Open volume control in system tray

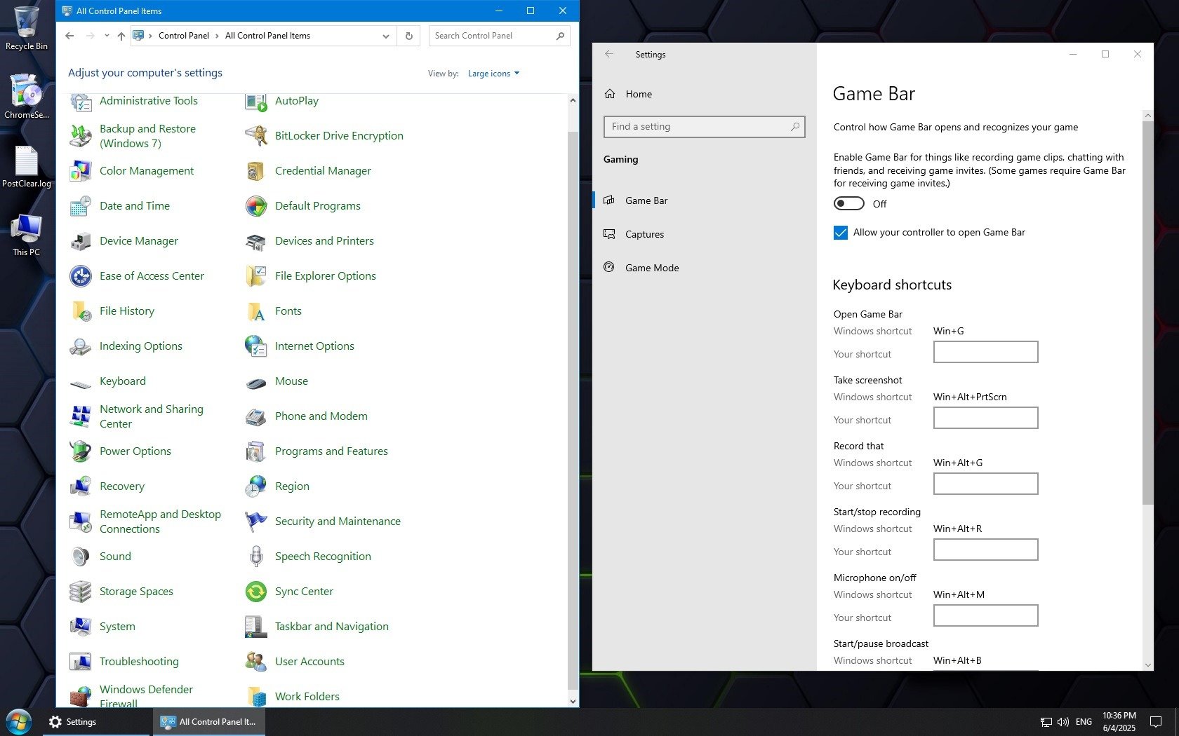1063,721
